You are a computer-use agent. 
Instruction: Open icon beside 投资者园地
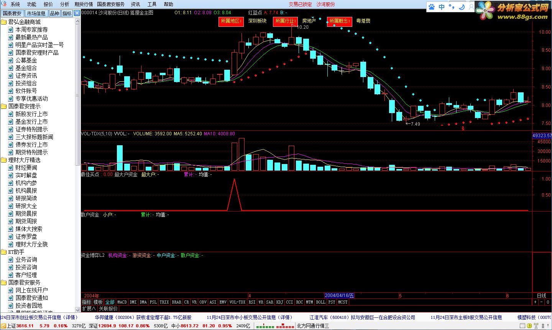pos(11,305)
